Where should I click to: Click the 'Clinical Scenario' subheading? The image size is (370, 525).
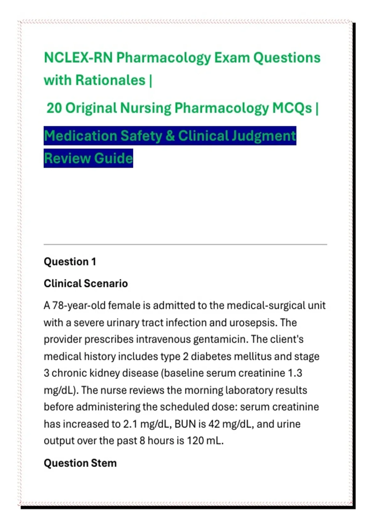point(86,283)
